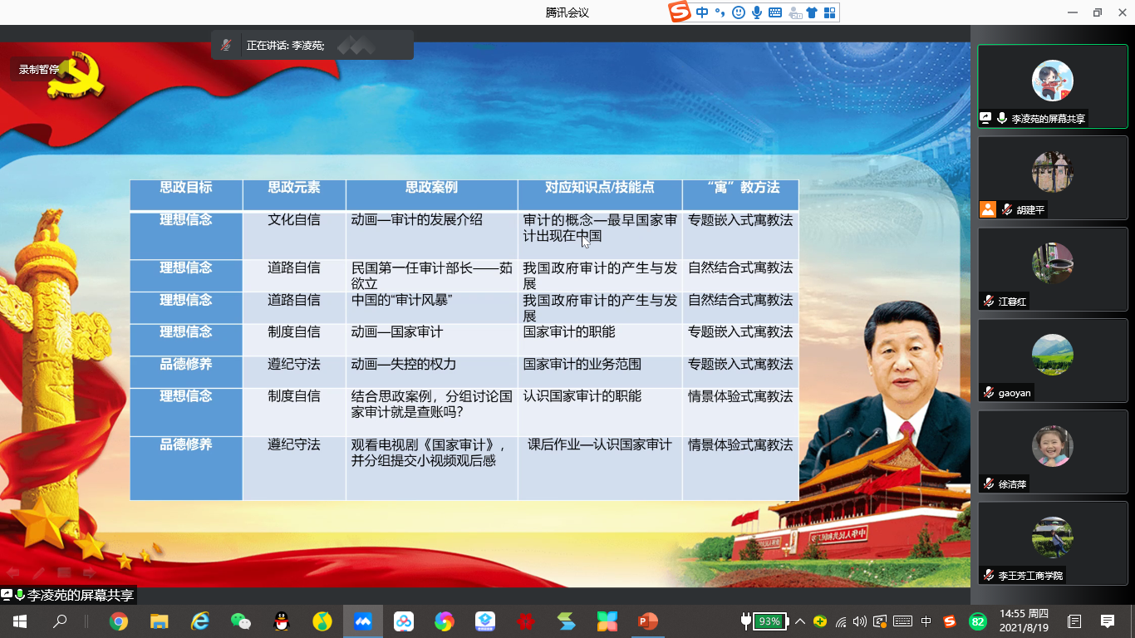1135x638 pixels.
Task: Click the Sogou voice input microphone icon
Action: click(756, 12)
